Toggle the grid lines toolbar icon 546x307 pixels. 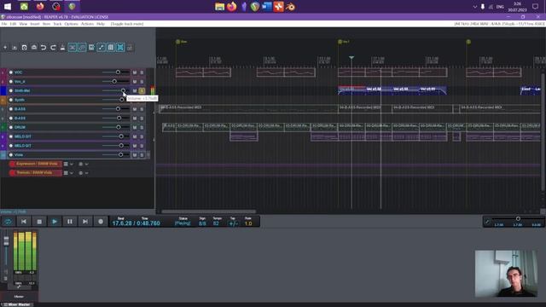tap(111, 48)
